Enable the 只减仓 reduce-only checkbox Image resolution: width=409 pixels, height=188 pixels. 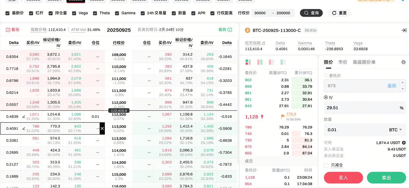point(326,165)
